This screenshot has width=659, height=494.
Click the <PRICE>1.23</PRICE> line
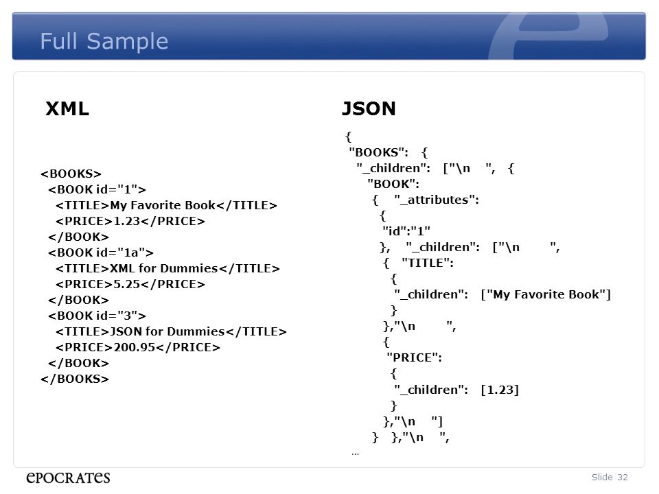(x=130, y=221)
